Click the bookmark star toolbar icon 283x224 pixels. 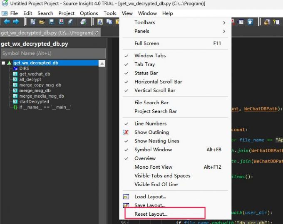(x=250, y=22)
